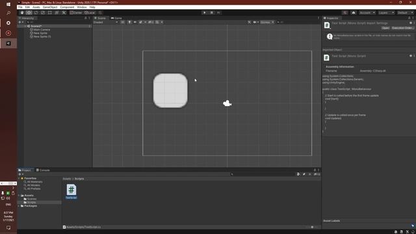Select All Materials favorite search
Image resolution: width=416 pixels, height=234 pixels.
click(x=34, y=182)
